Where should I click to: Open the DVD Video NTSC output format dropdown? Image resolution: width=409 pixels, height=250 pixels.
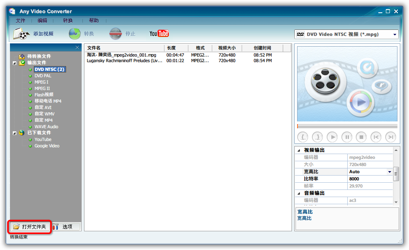coord(394,34)
